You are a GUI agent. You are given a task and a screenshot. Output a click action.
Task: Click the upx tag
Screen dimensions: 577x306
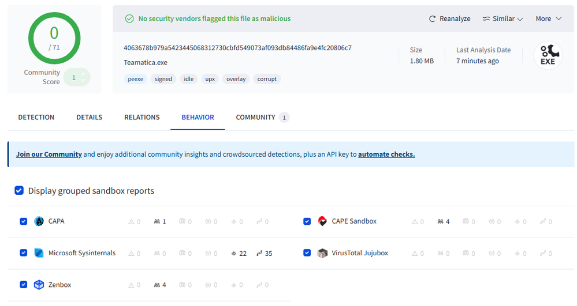210,79
